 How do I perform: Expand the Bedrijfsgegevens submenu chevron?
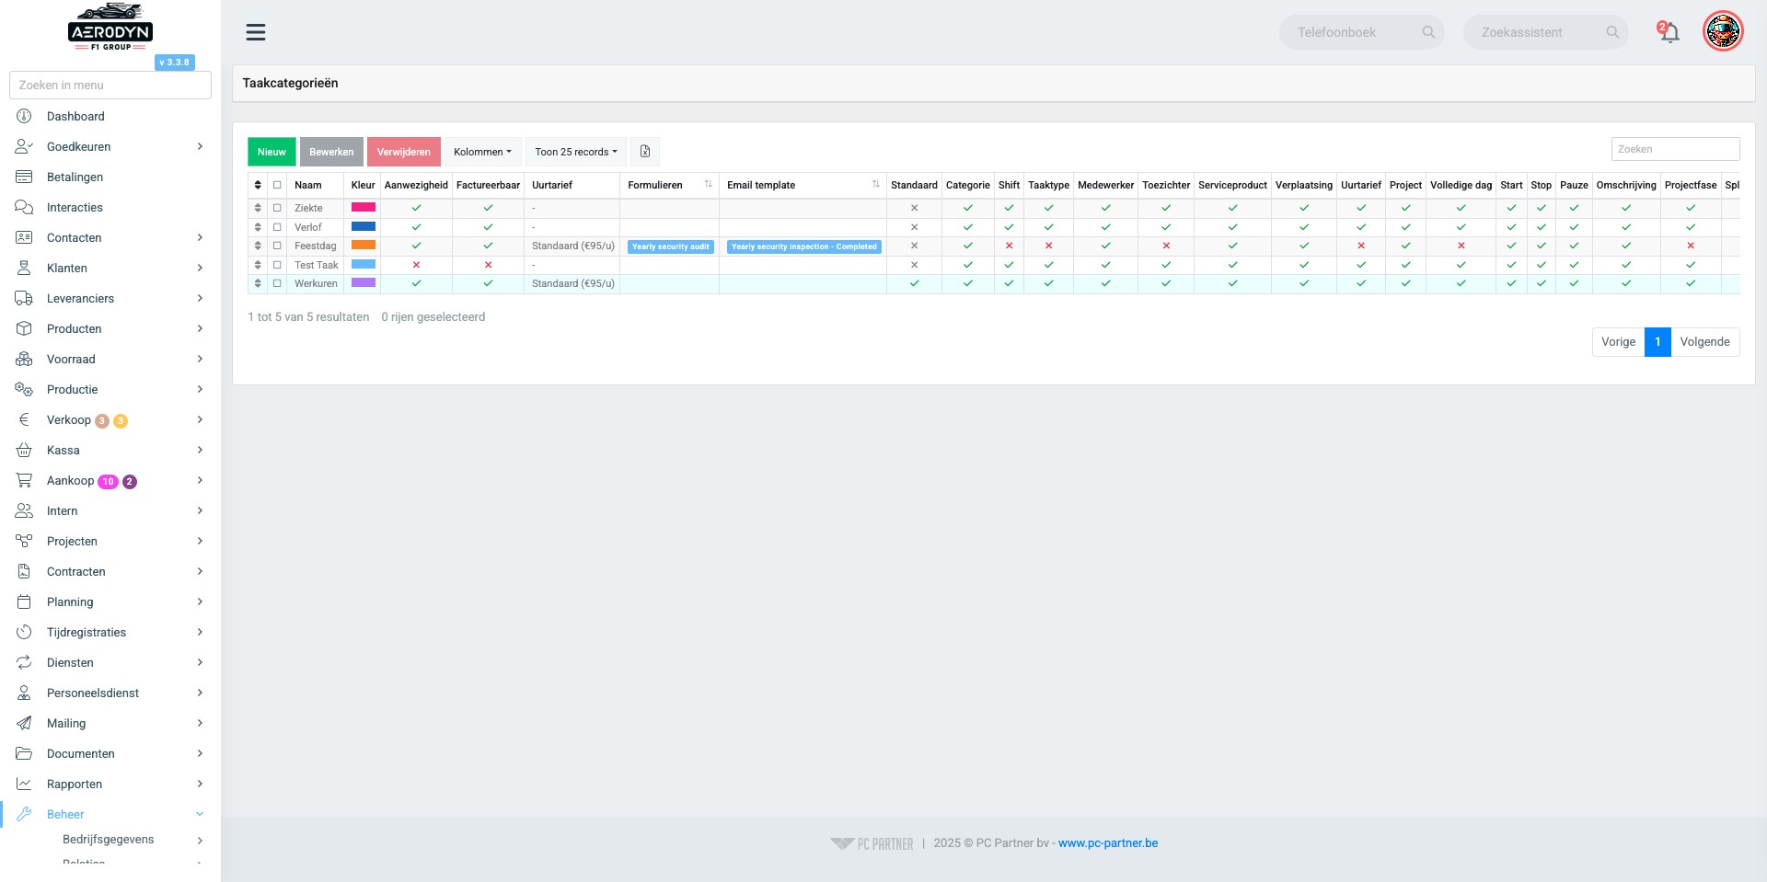[200, 840]
